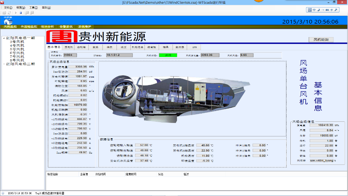Viewport: 348px width, 196px height.
Task: Collapse the 红阳风电场一期 tree node
Action: (4, 38)
